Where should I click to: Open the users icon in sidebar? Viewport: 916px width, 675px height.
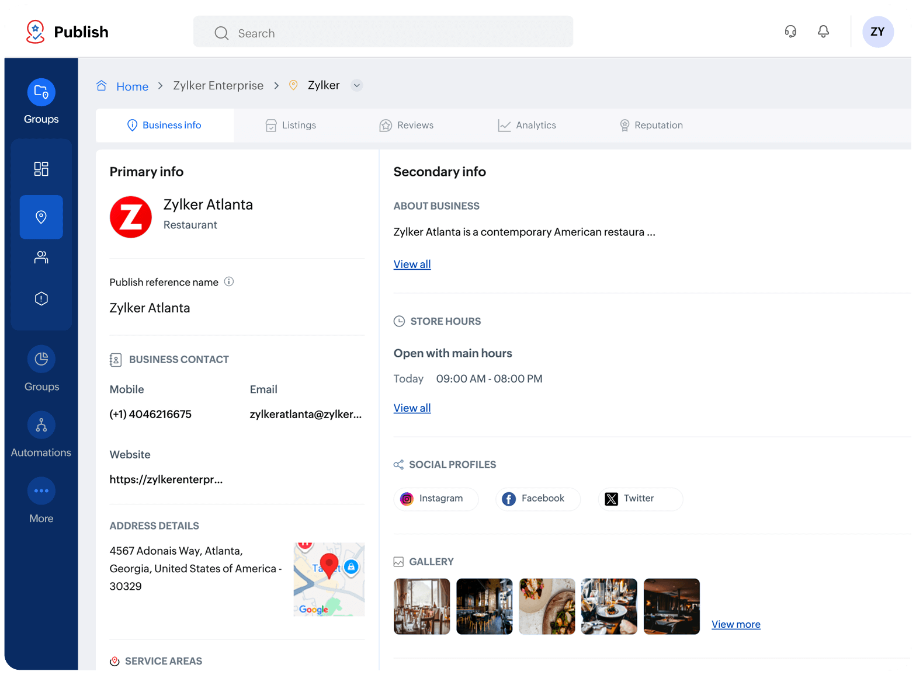41,258
